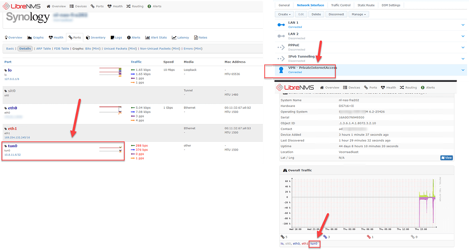Open the Create dropdown in DSM
Image resolution: width=469 pixels, height=251 pixels.
tap(284, 14)
